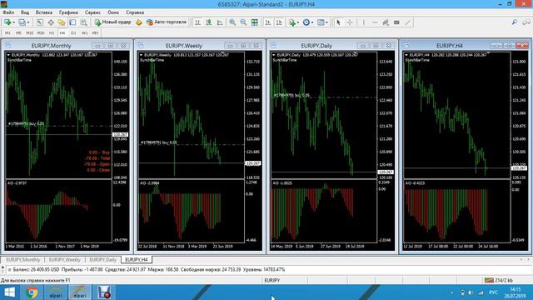The image size is (533, 300).
Task: Select the horizontal line drawing tool
Action: (375, 22)
